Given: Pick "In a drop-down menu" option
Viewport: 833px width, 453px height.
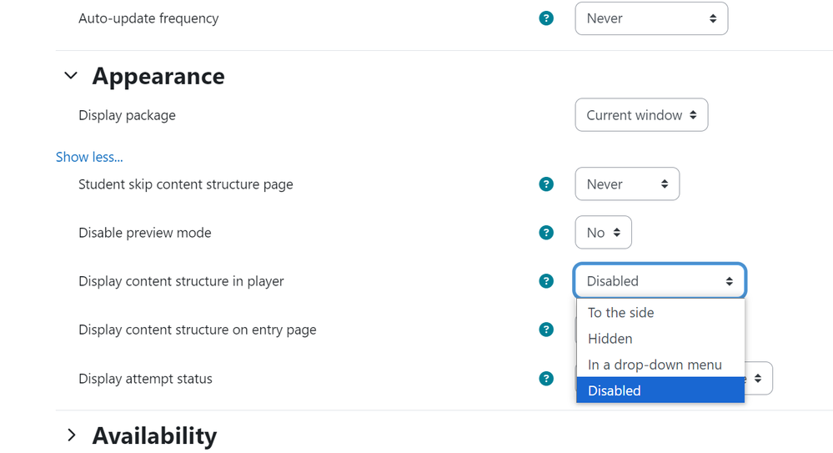Looking at the screenshot, I should click(x=655, y=365).
